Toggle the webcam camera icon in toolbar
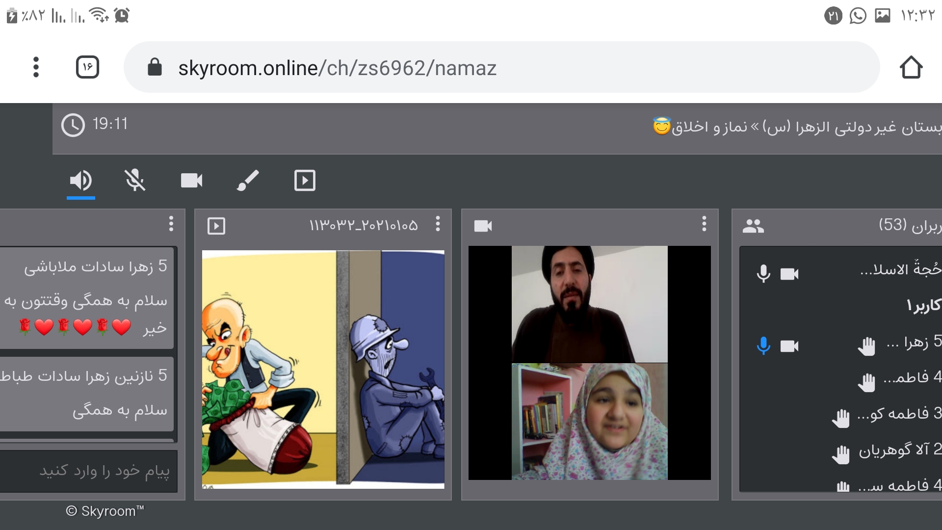This screenshot has width=942, height=530. point(191,181)
